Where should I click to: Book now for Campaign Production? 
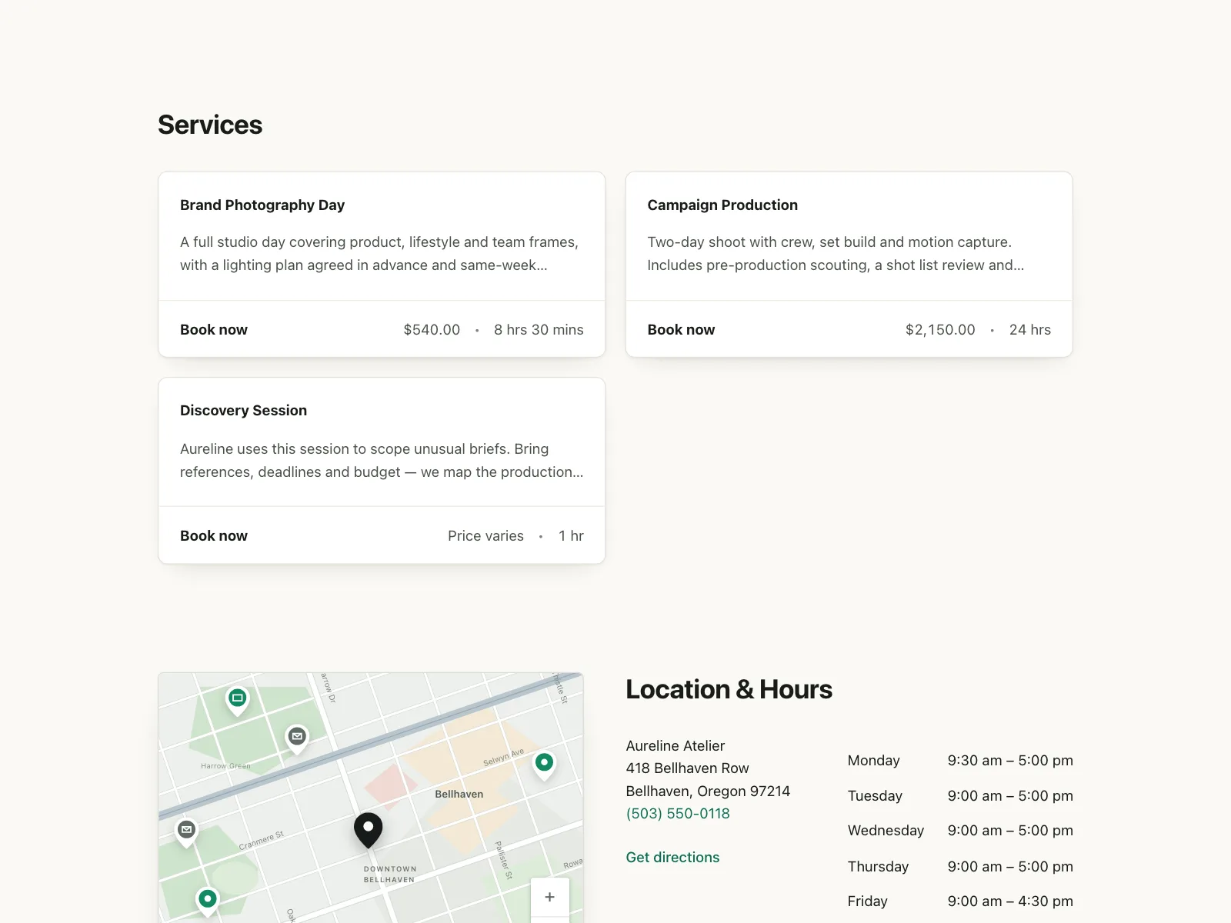coord(681,330)
